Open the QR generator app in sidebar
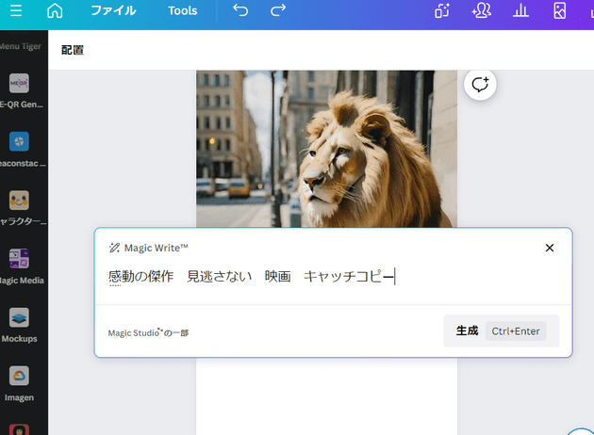 (19, 89)
